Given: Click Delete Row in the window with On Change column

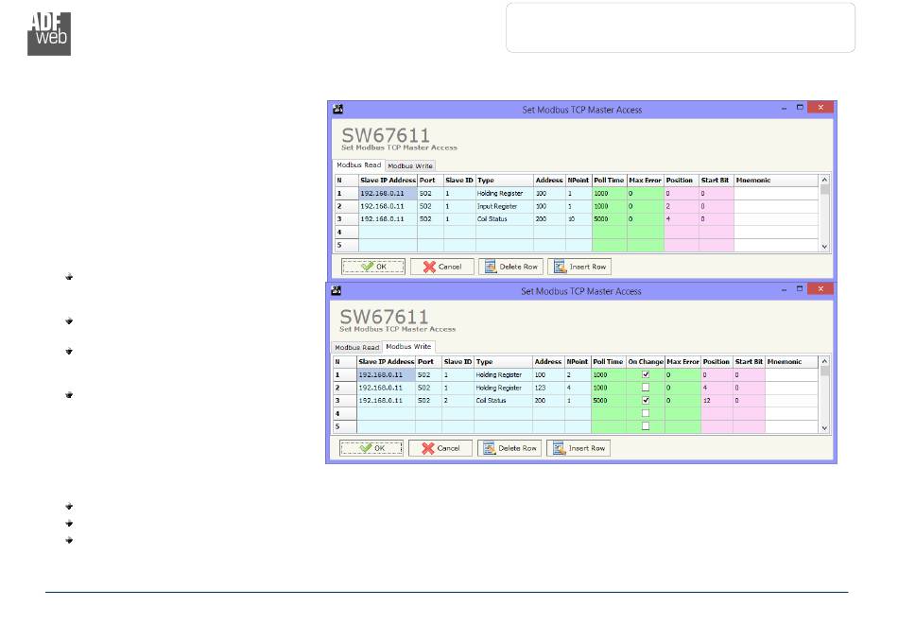Looking at the screenshot, I should pyautogui.click(x=510, y=448).
